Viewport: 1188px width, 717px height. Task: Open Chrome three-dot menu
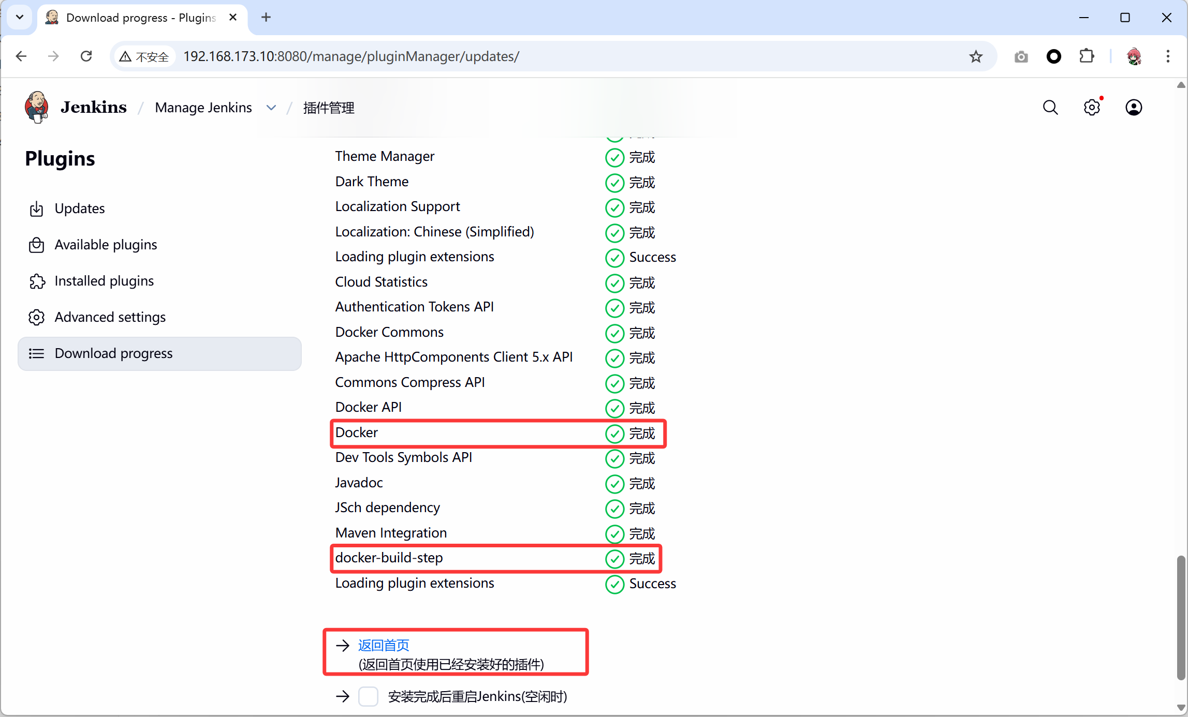(x=1168, y=56)
